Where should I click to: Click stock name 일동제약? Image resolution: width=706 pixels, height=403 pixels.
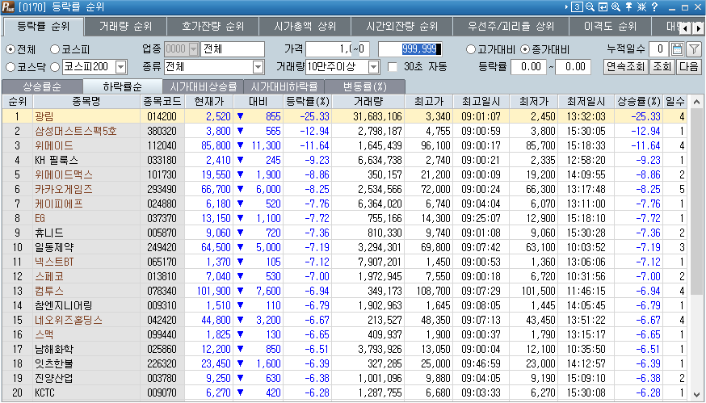54,247
